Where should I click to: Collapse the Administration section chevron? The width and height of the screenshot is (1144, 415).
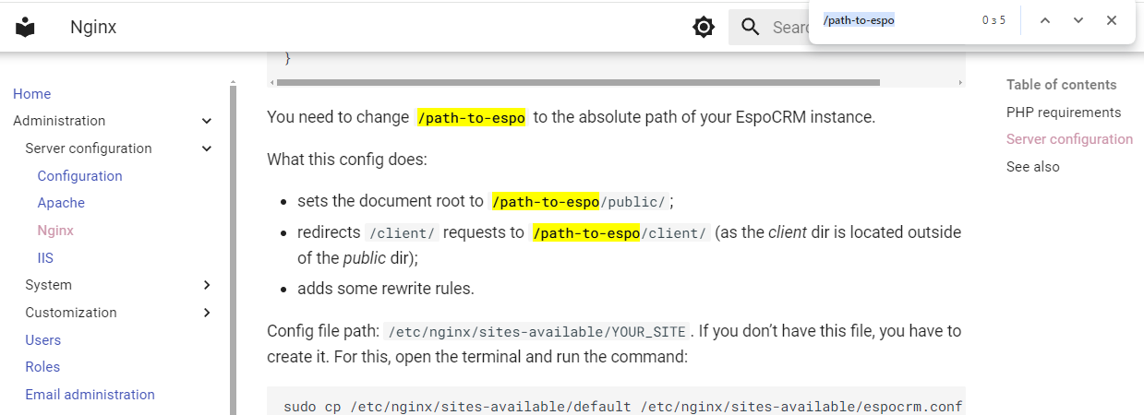click(x=207, y=121)
